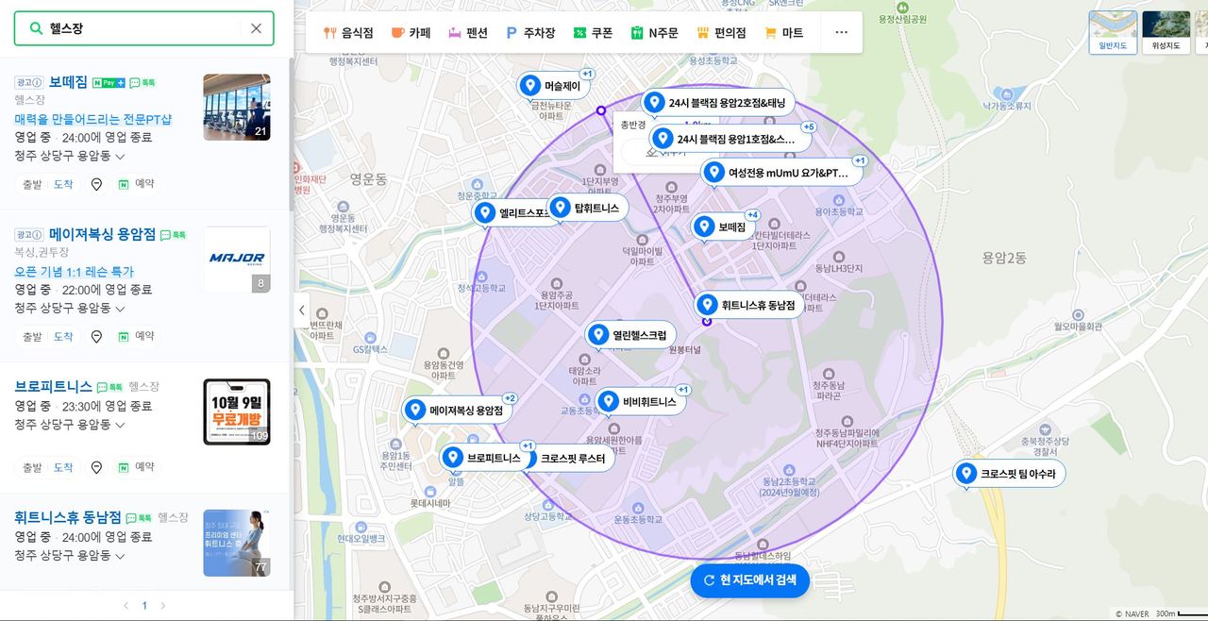Screen dimensions: 1208x621
Task: Open 보떼짐 photo thumbnail
Action: 237,108
